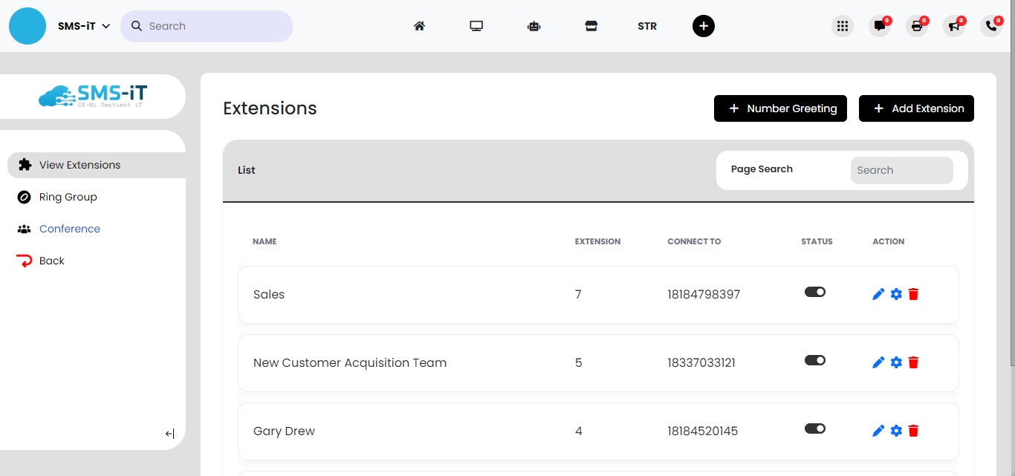Image resolution: width=1015 pixels, height=476 pixels.
Task: Open the robot assistant icon
Action: [x=534, y=26]
